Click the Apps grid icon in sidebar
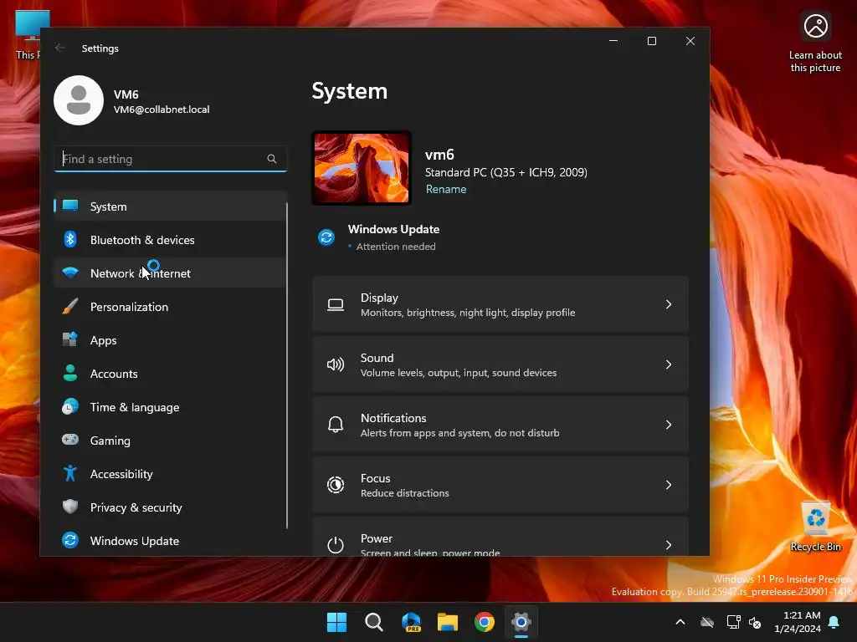857x642 pixels. coord(70,339)
